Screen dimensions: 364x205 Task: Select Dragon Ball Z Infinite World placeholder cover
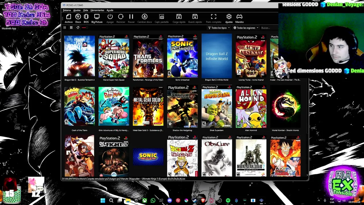point(217,56)
